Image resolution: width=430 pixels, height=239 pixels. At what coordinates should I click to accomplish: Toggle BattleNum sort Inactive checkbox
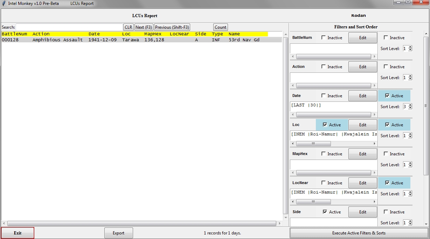(386, 38)
